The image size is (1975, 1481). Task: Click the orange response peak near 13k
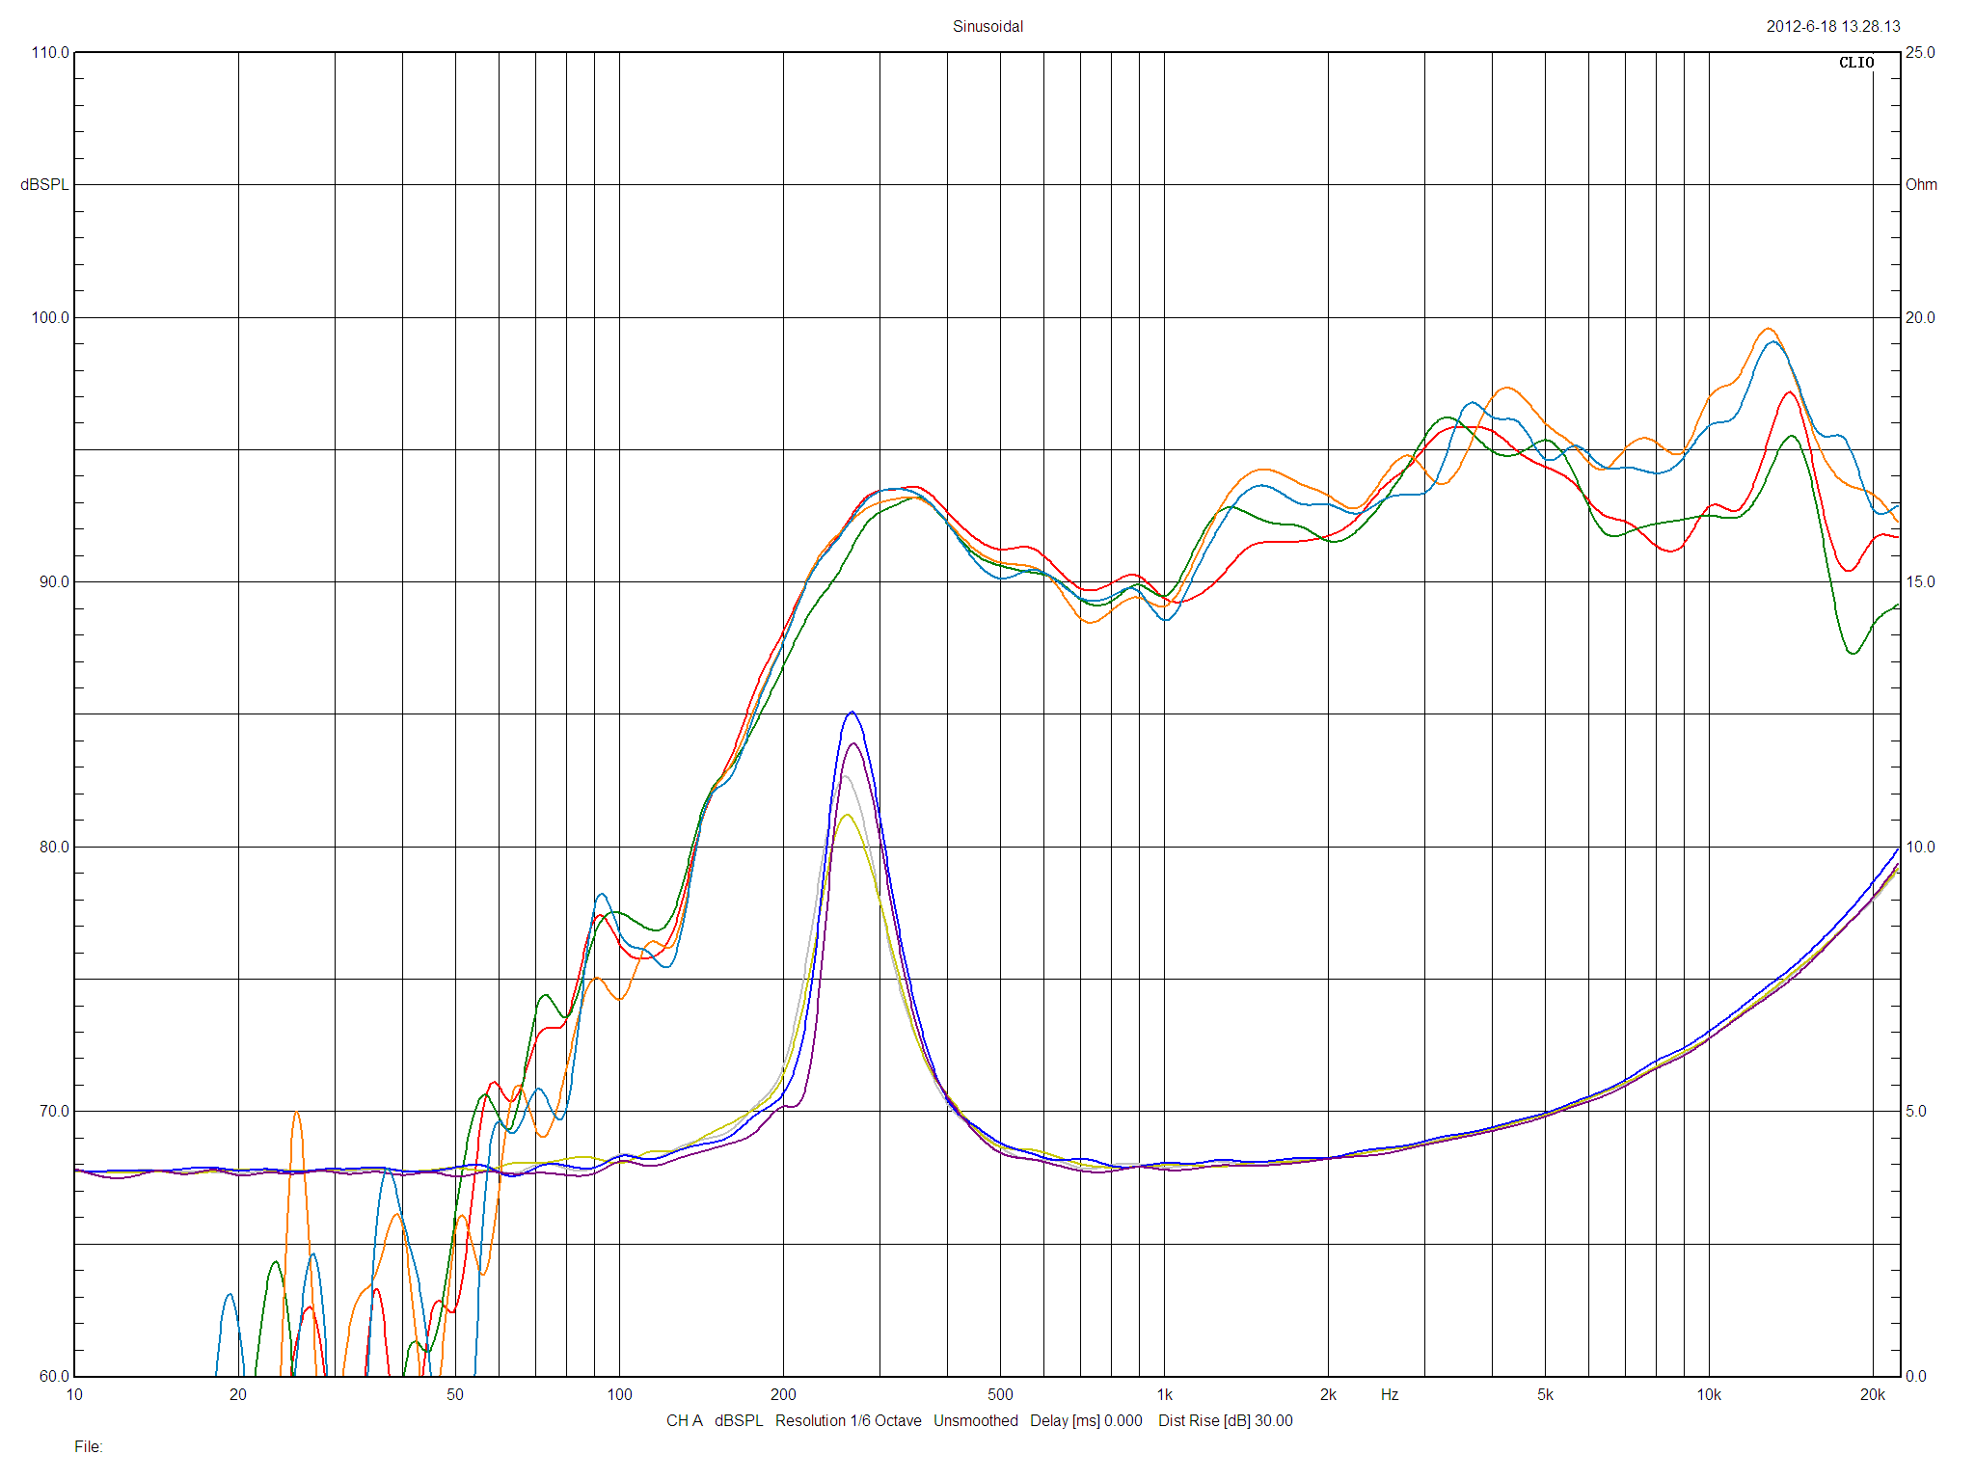coord(1768,329)
